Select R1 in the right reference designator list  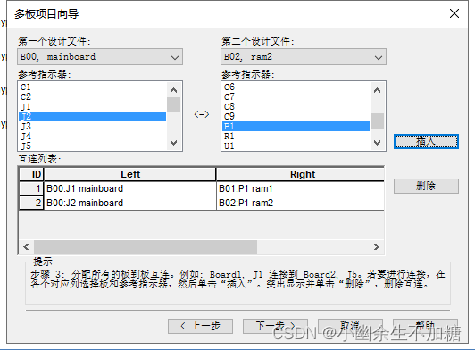(x=296, y=136)
